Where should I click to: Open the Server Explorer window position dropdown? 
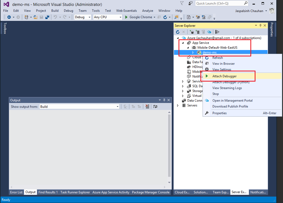[x=256, y=25]
